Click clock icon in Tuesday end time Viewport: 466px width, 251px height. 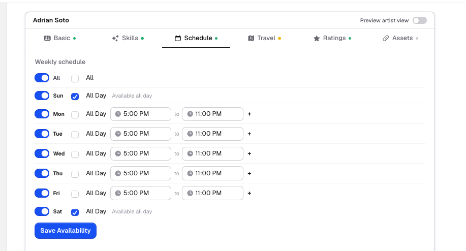coord(190,134)
